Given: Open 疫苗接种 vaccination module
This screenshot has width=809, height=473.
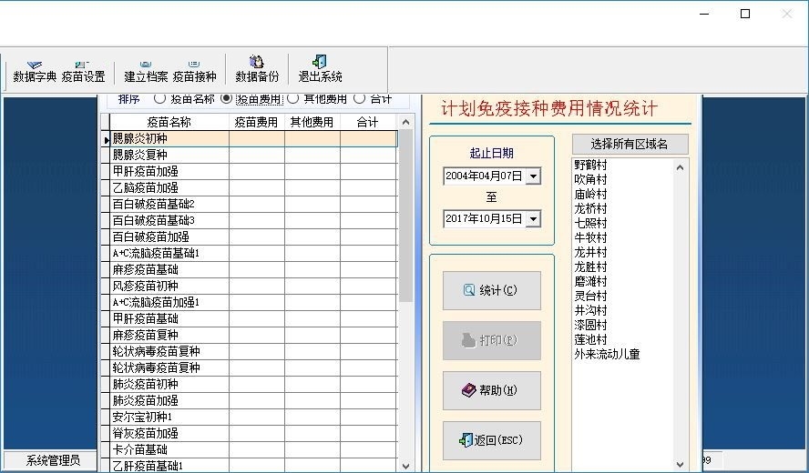Looking at the screenshot, I should point(195,70).
